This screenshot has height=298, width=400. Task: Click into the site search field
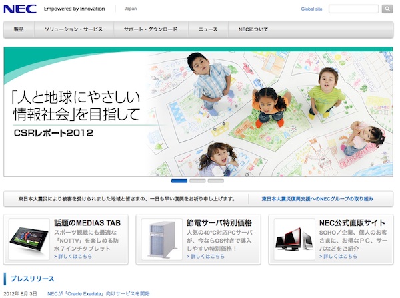tap(353, 9)
